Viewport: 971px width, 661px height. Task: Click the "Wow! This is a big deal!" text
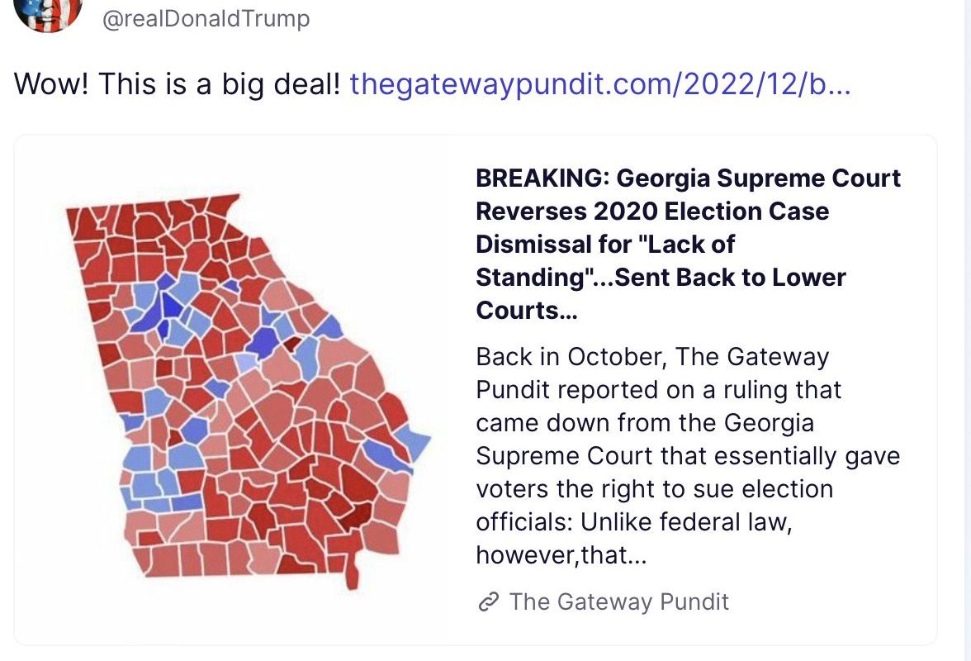(177, 83)
